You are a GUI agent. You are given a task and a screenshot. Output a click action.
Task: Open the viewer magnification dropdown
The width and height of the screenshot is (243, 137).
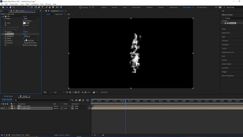coord(47,92)
